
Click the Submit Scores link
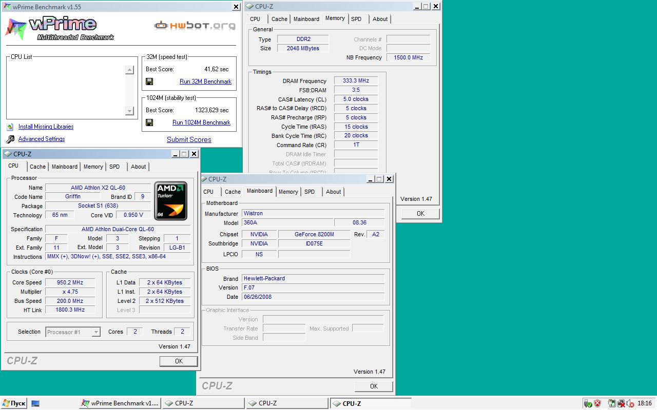[189, 139]
